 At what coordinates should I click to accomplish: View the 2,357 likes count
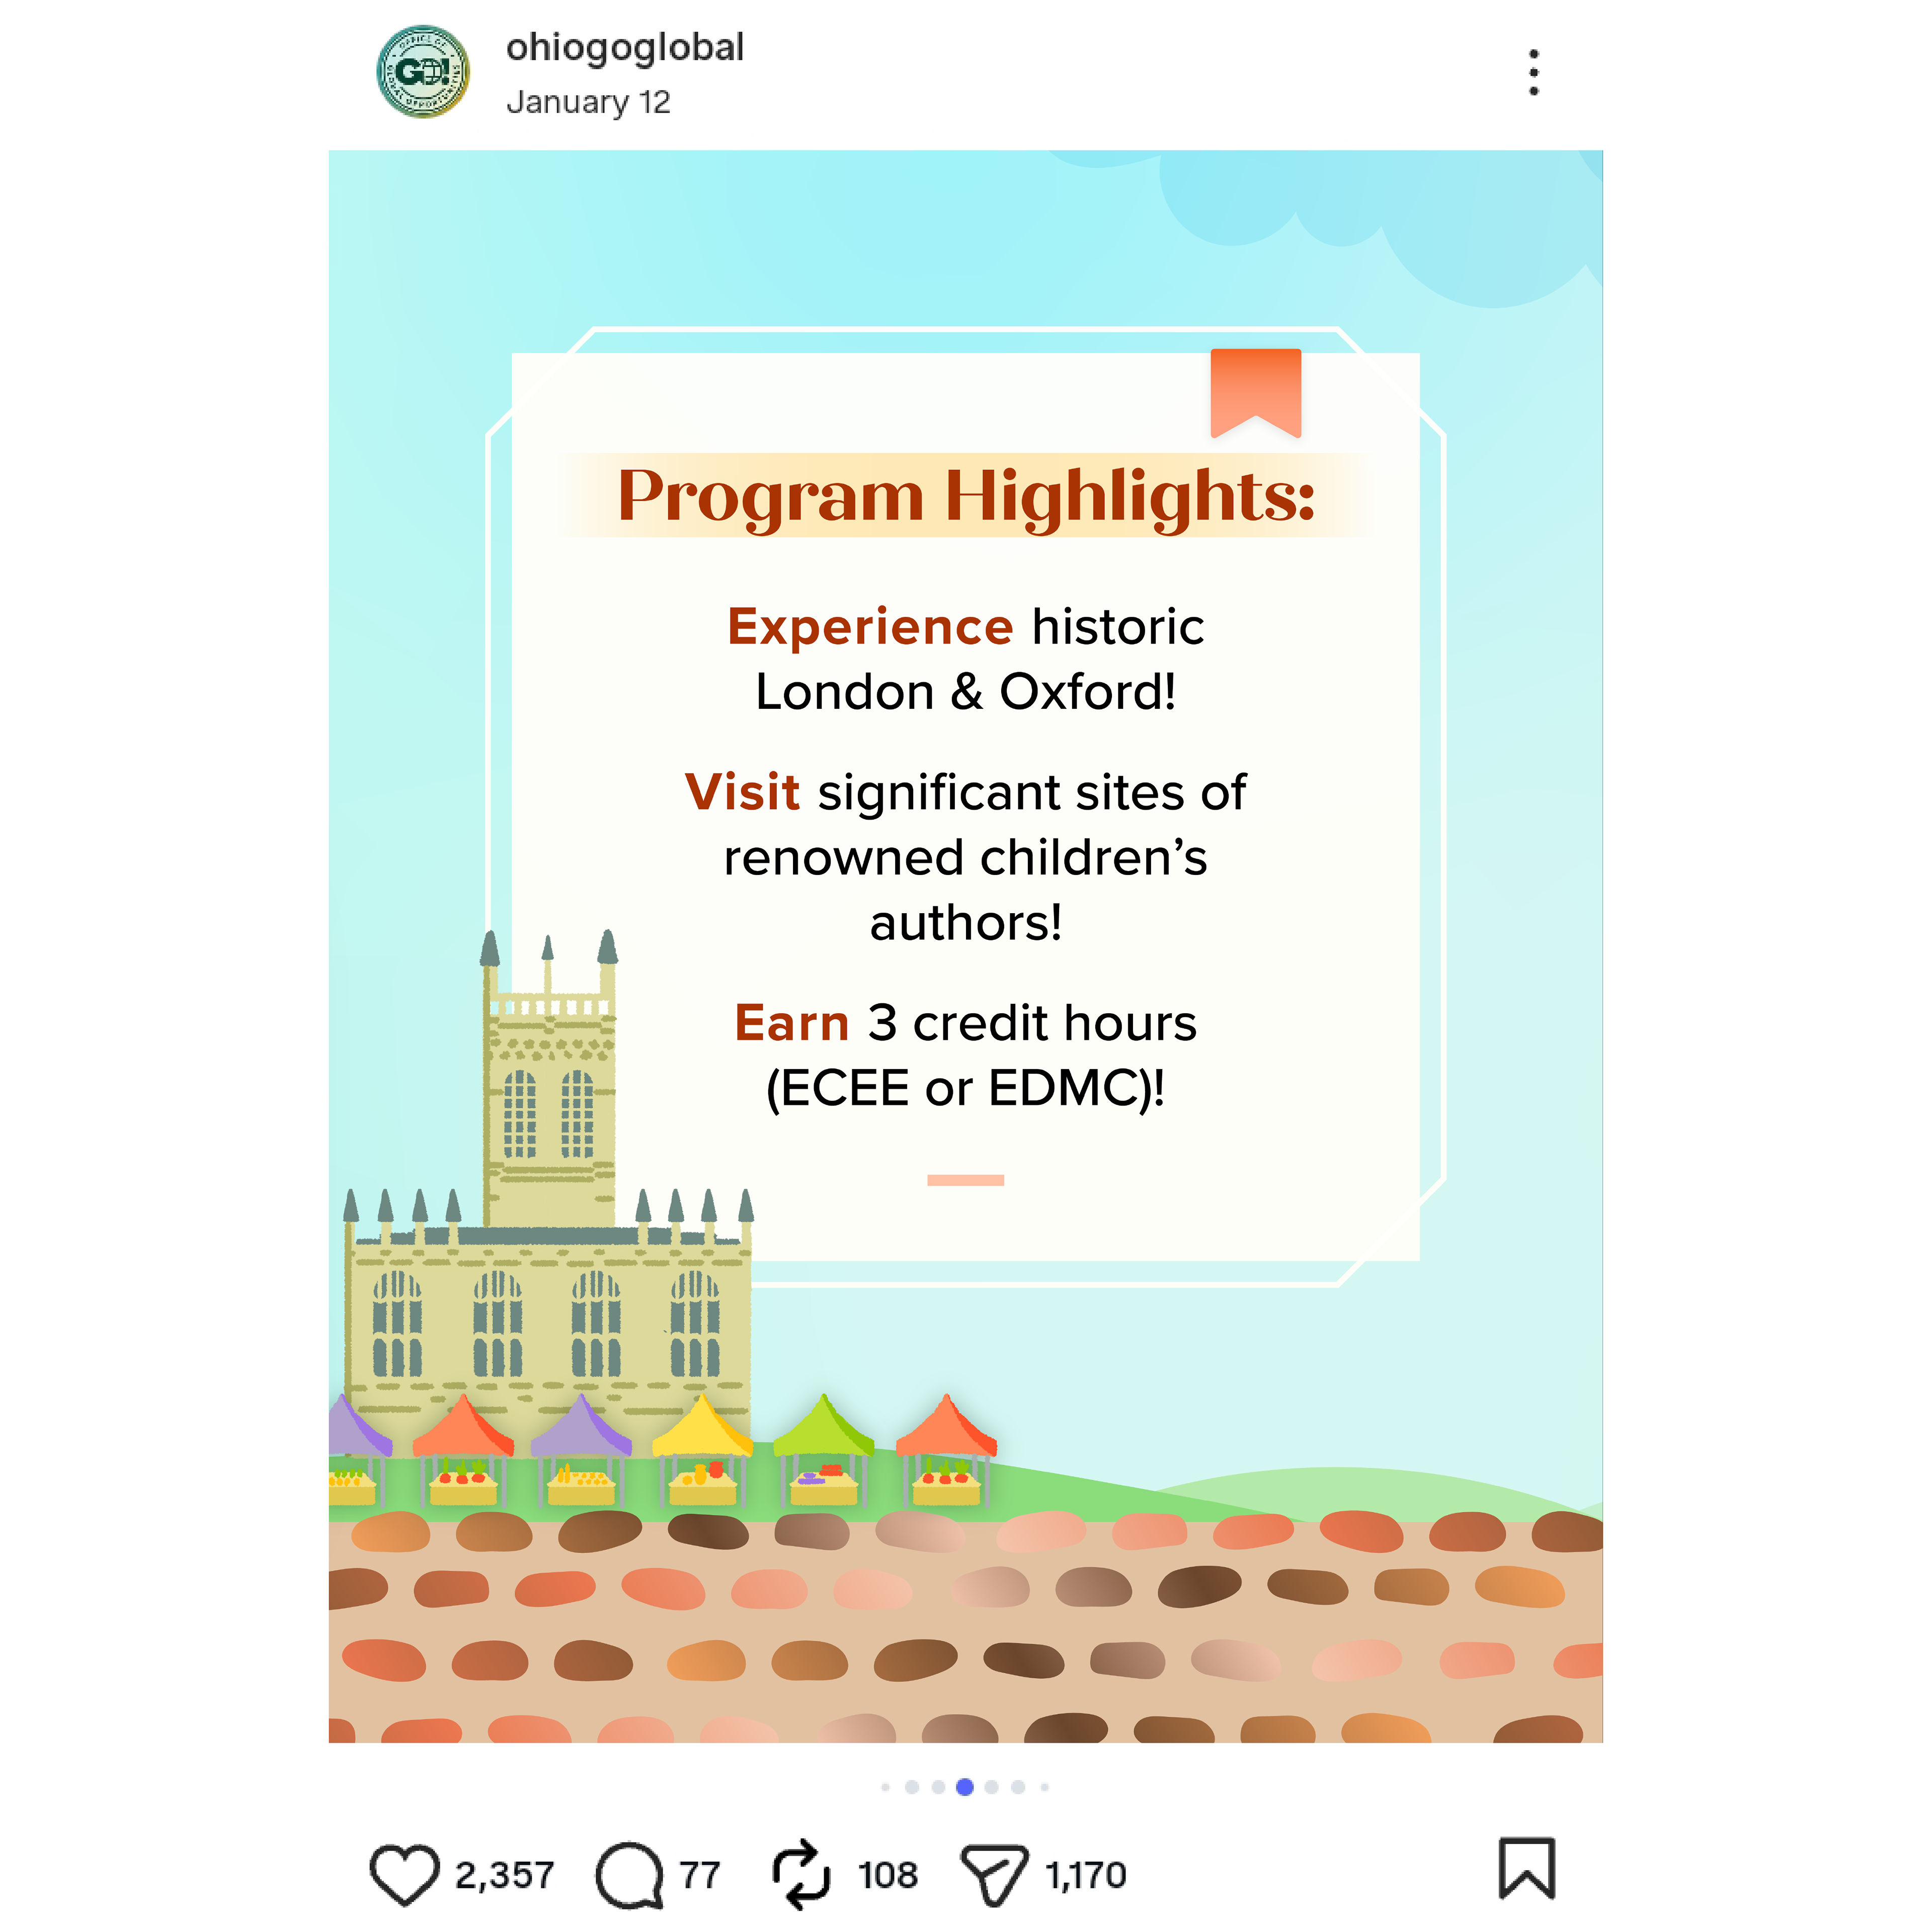504,1875
